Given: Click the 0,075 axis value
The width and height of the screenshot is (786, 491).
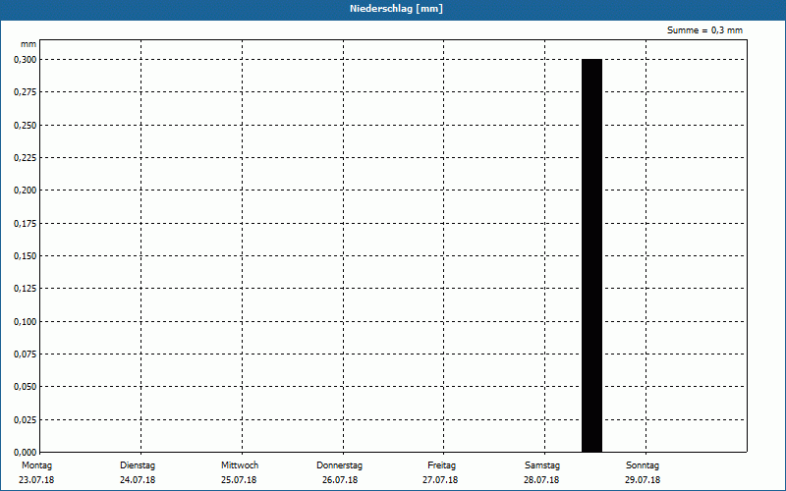Looking at the screenshot, I should click(x=26, y=355).
